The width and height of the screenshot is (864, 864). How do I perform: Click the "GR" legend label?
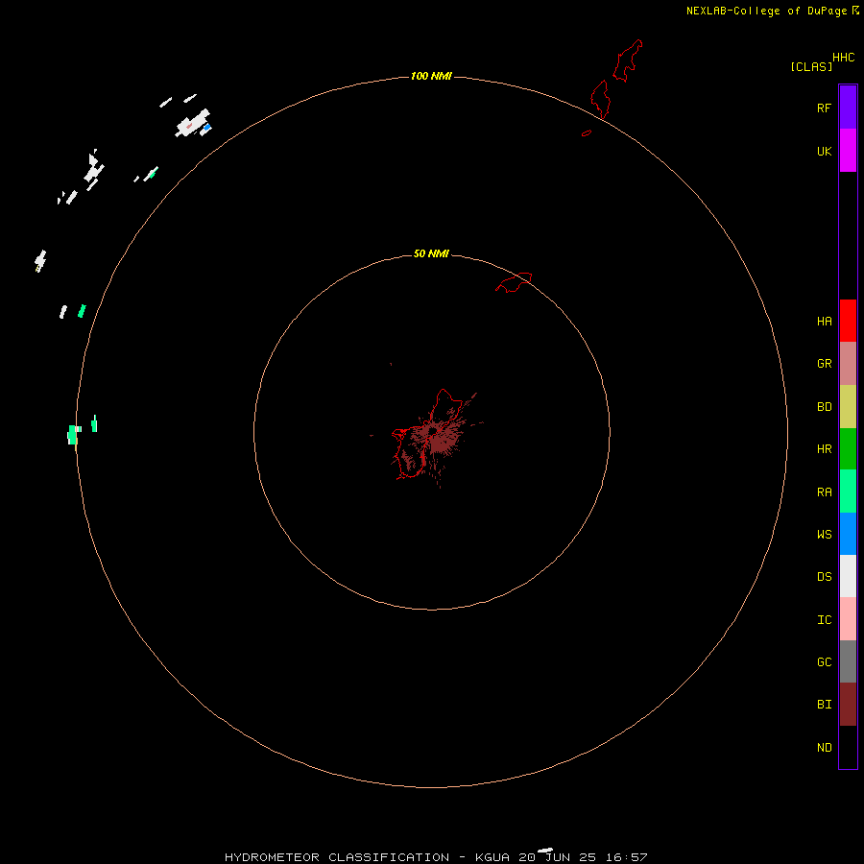pos(825,364)
